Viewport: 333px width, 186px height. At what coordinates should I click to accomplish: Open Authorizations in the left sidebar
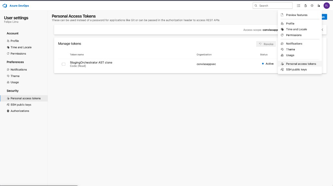tap(24, 111)
